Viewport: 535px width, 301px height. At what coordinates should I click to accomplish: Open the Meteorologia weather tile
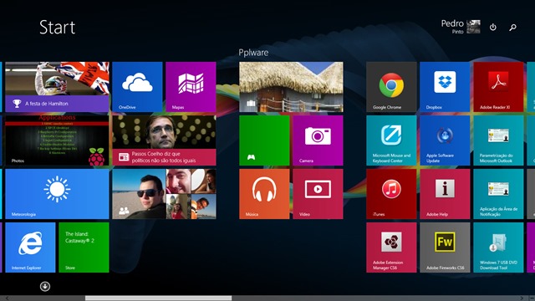coord(57,194)
